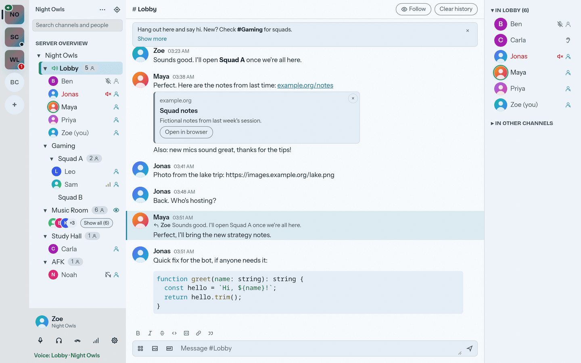Apply bold formatting in message toolbar
This screenshot has width=581, height=363.
138,333
